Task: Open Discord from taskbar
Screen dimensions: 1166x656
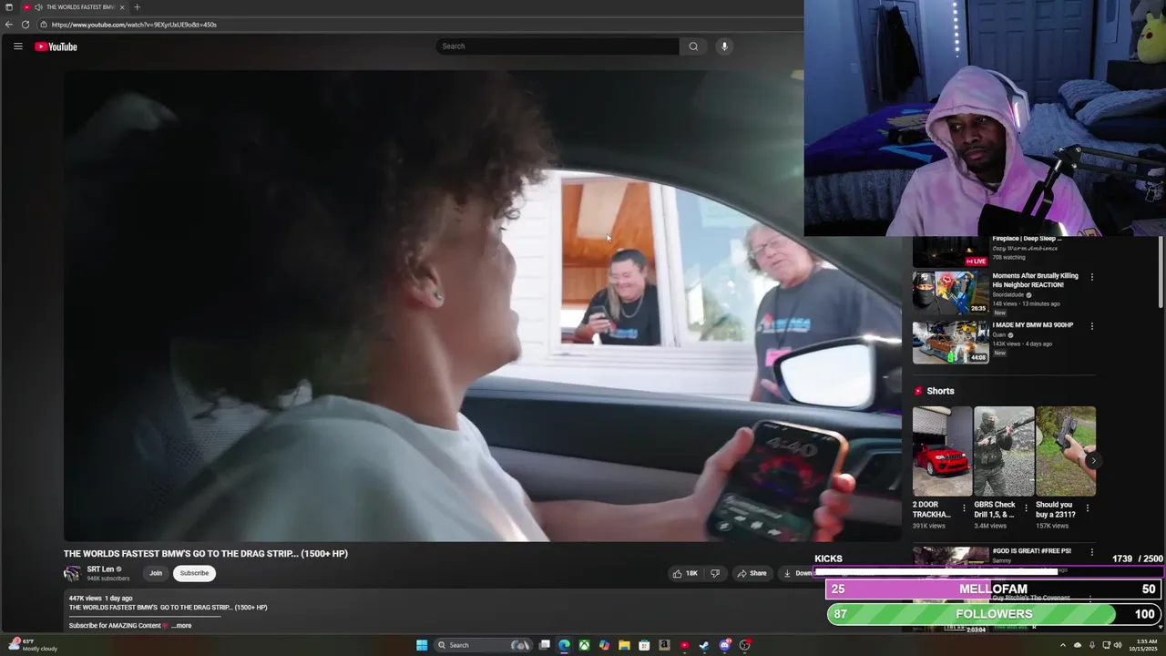Action: (724, 645)
